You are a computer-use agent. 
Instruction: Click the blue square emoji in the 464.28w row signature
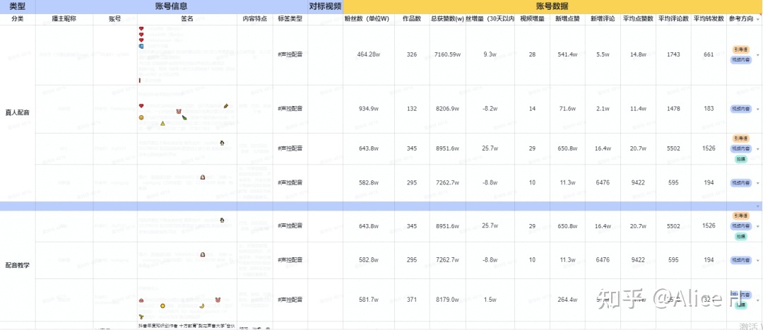[x=141, y=46]
